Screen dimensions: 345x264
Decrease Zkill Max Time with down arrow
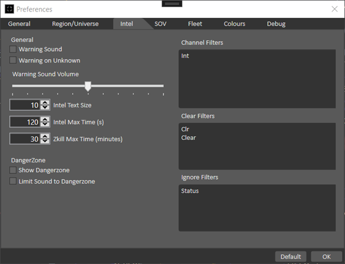tap(45, 141)
